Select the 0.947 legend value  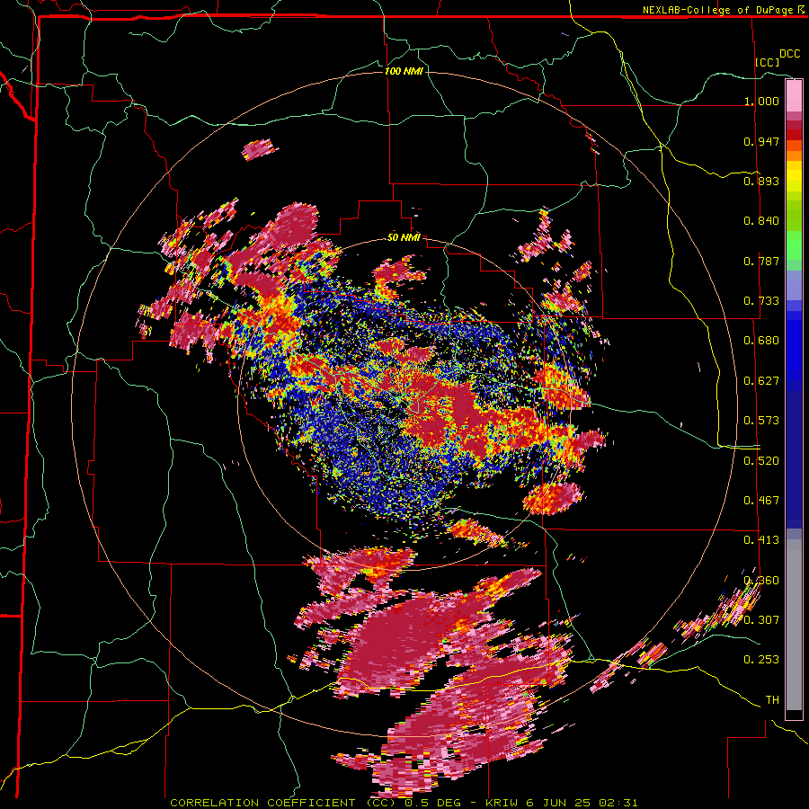coord(761,141)
